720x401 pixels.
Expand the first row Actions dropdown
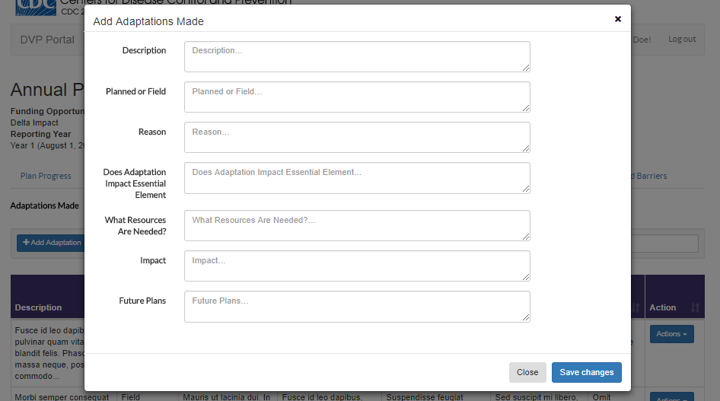pyautogui.click(x=671, y=334)
